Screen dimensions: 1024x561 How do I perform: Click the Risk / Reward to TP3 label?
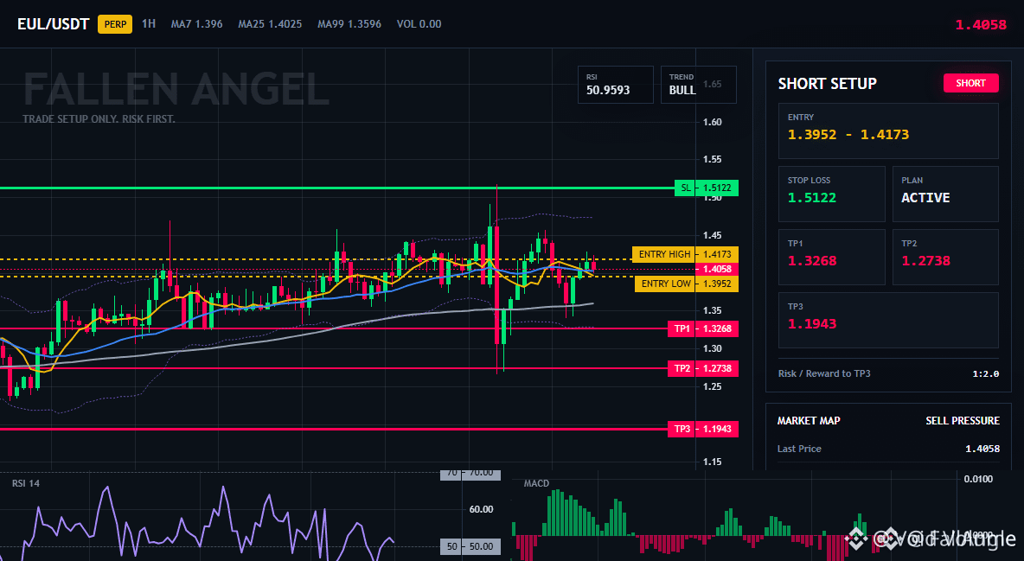click(824, 373)
